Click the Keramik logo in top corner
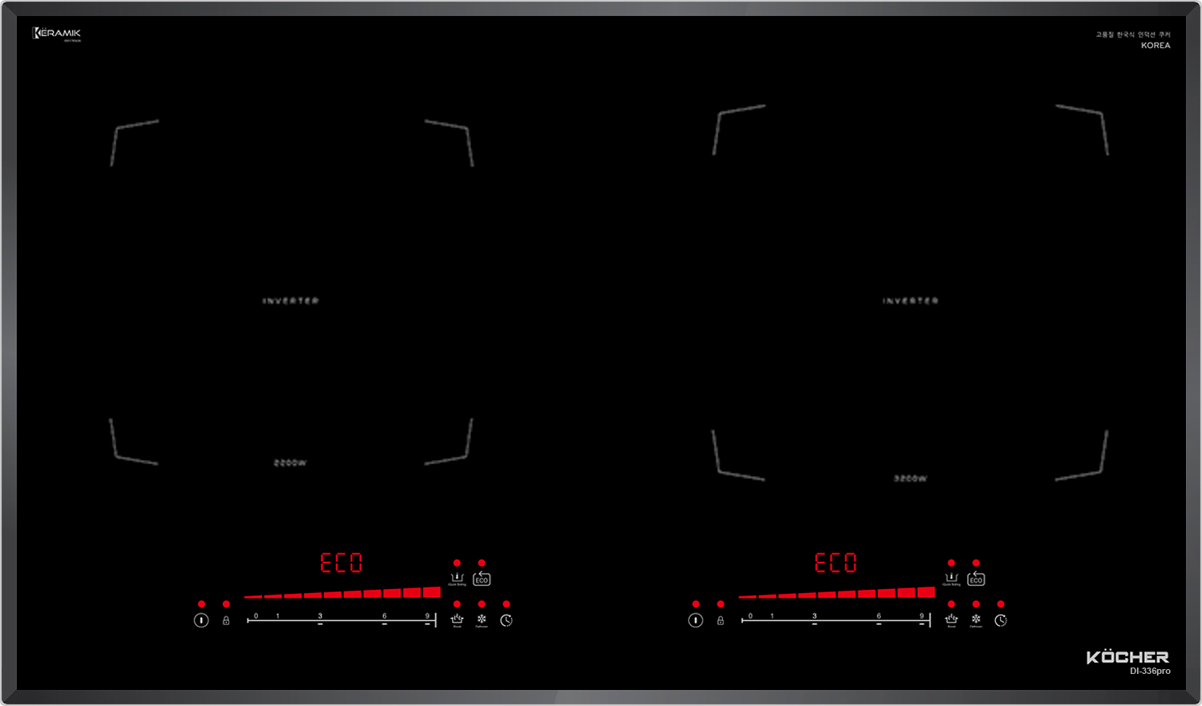Image resolution: width=1202 pixels, height=706 pixels. click(56, 34)
